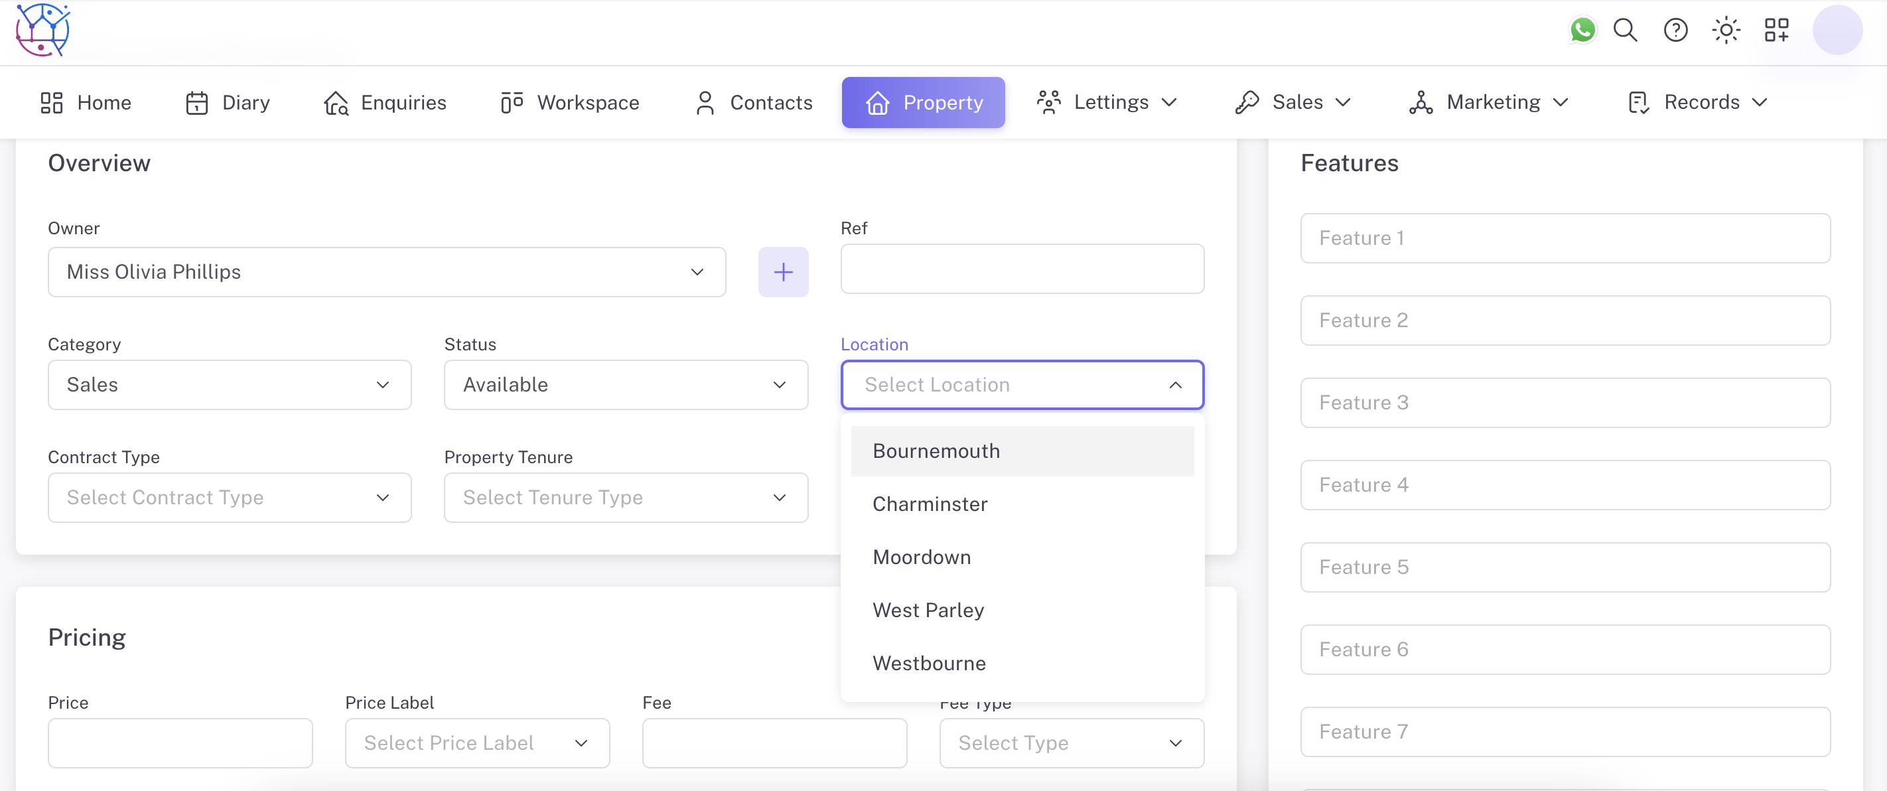1887x791 pixels.
Task: Open WhatsApp integration icon
Action: click(x=1582, y=30)
